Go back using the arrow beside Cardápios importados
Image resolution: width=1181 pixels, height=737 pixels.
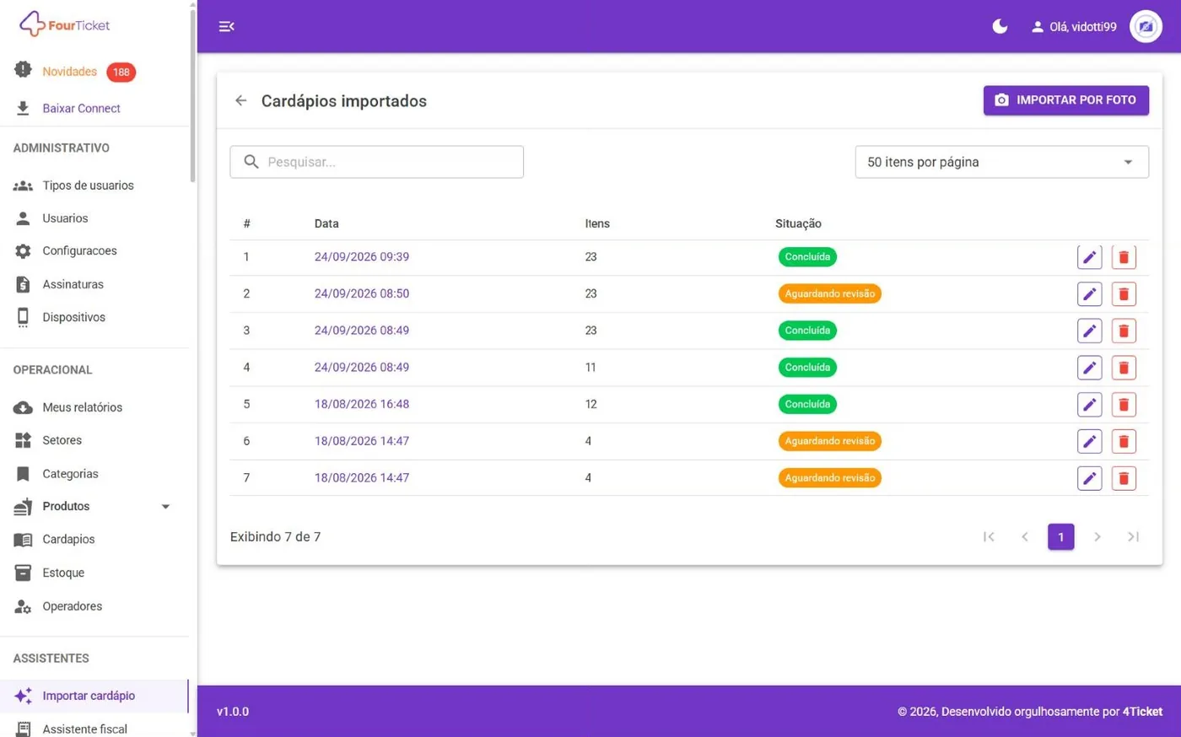pos(241,100)
